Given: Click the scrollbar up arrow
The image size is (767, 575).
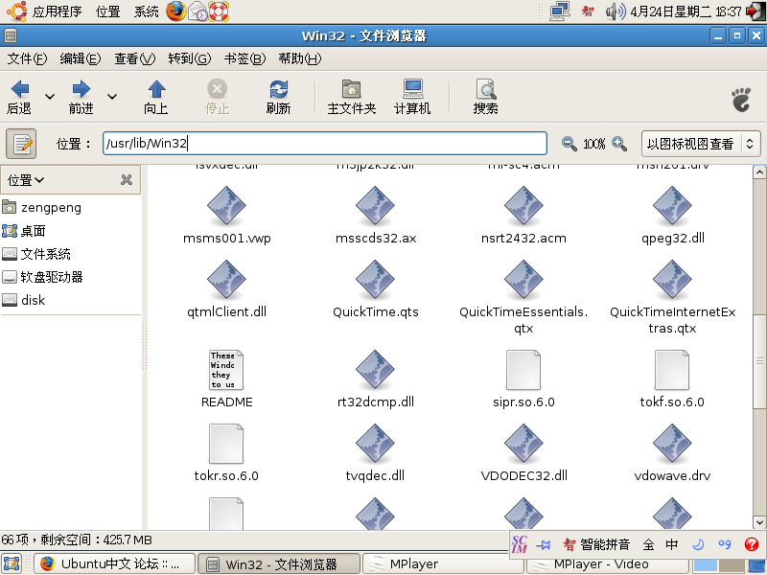Looking at the screenshot, I should click(759, 172).
